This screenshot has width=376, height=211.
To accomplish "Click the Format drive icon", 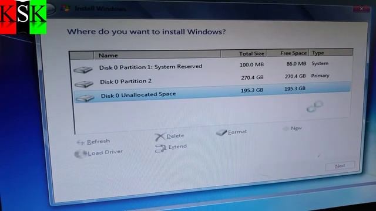I will 221,132.
